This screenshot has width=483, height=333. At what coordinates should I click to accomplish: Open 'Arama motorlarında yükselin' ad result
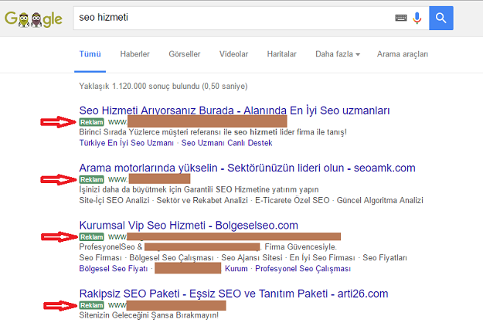[x=247, y=168]
